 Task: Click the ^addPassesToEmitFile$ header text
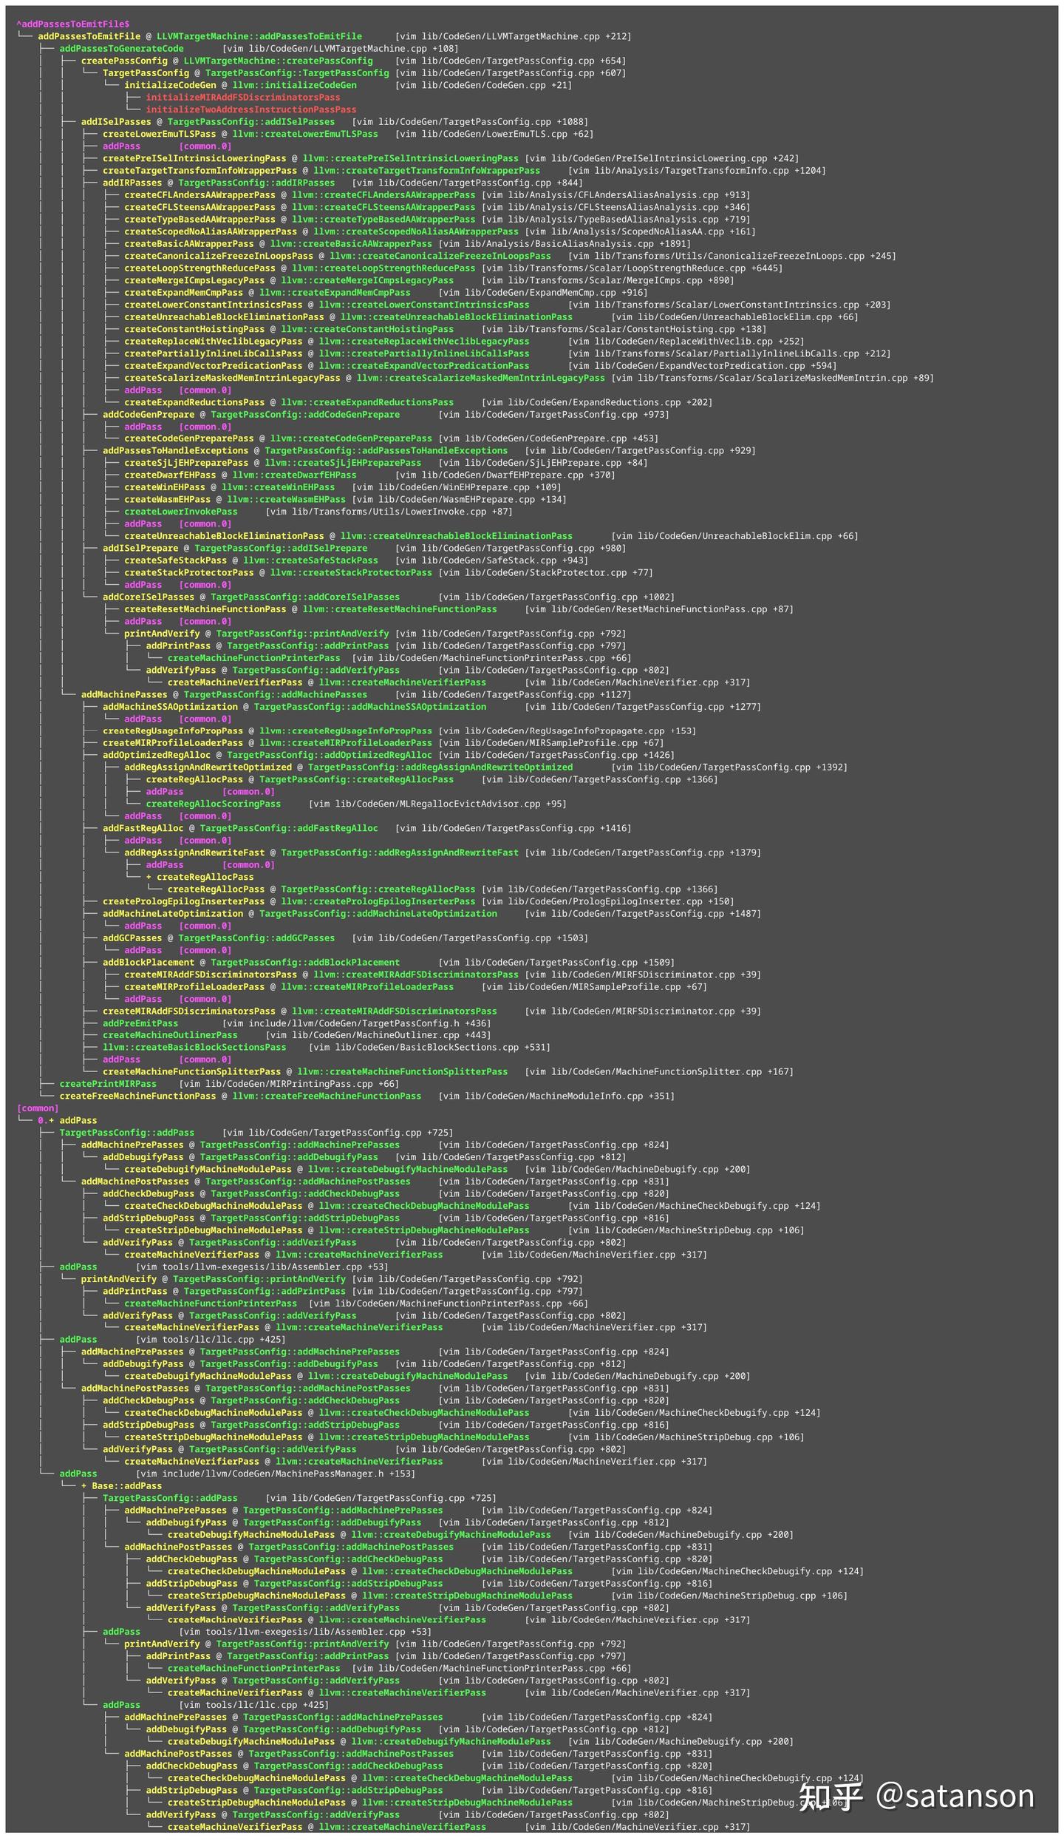[73, 24]
